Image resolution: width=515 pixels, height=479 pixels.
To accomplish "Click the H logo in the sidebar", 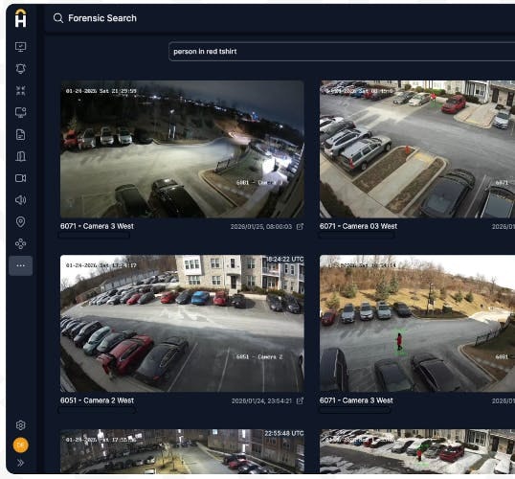I will pos(21,18).
